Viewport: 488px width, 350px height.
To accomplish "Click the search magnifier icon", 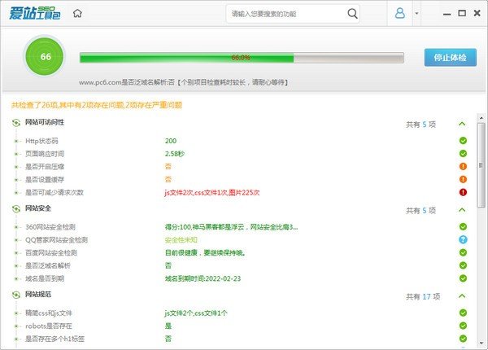I will (x=352, y=13).
